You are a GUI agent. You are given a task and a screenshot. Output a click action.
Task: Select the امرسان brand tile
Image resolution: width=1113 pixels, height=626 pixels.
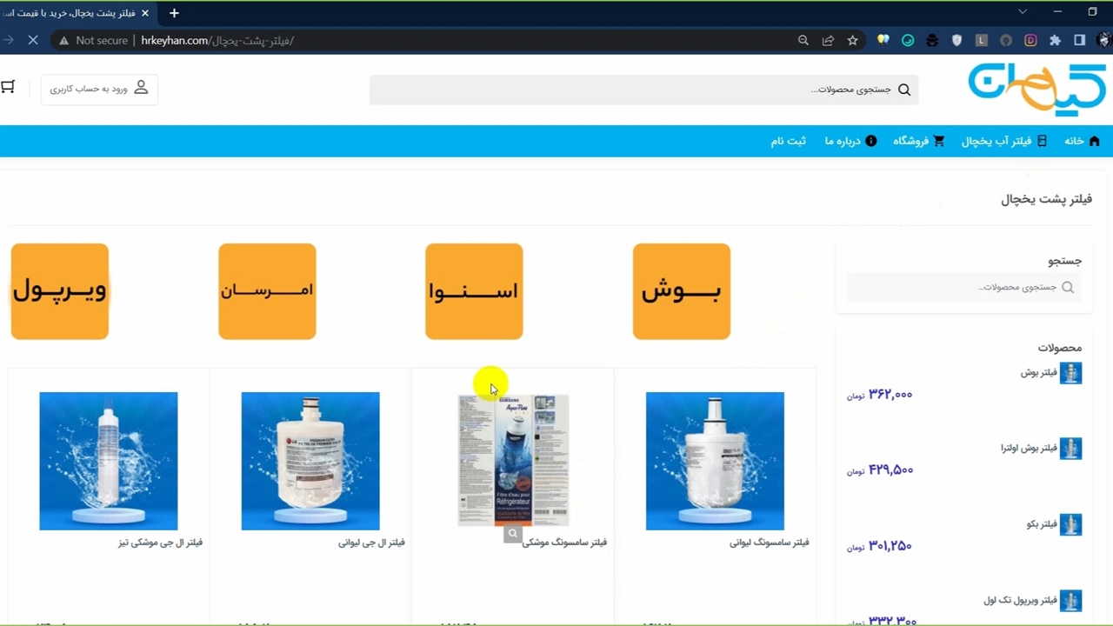tap(267, 291)
